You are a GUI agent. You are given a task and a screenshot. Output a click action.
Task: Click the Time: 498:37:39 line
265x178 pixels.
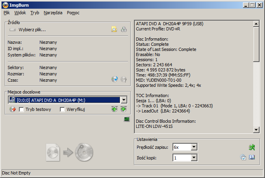(163, 75)
